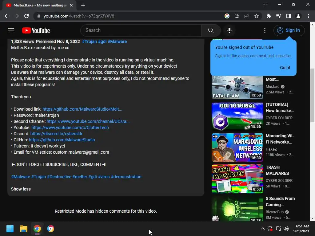View site information via the lock icon

click(x=39, y=16)
